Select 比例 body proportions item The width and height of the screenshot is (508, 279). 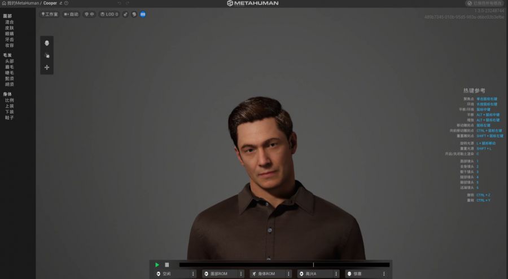coord(10,100)
